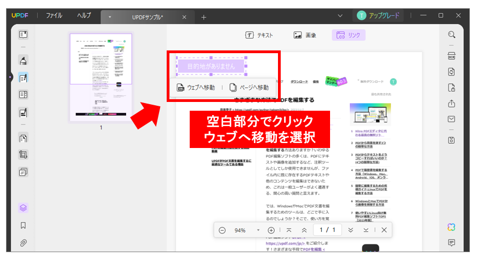Open the page tools copy icon
The image size is (477, 262).
[23, 139]
